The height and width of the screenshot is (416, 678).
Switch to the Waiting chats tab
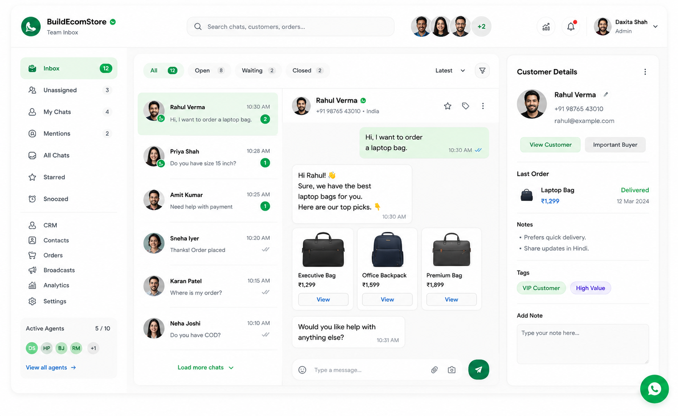[258, 71]
